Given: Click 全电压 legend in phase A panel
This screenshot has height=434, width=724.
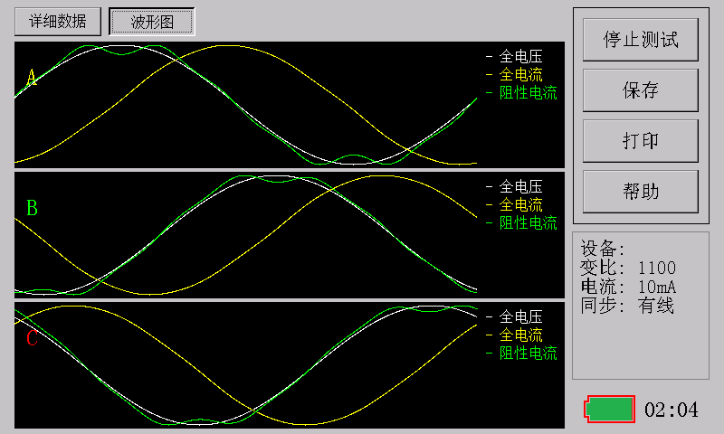Looking at the screenshot, I should click(520, 57).
